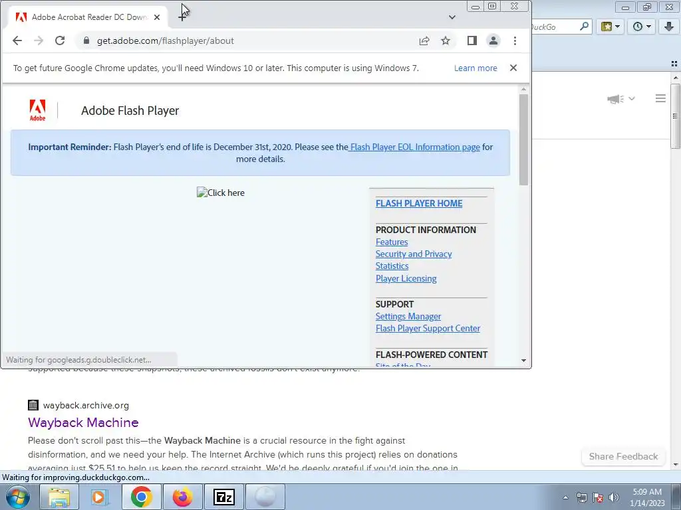Open Chrome profile avatar

coord(493,41)
